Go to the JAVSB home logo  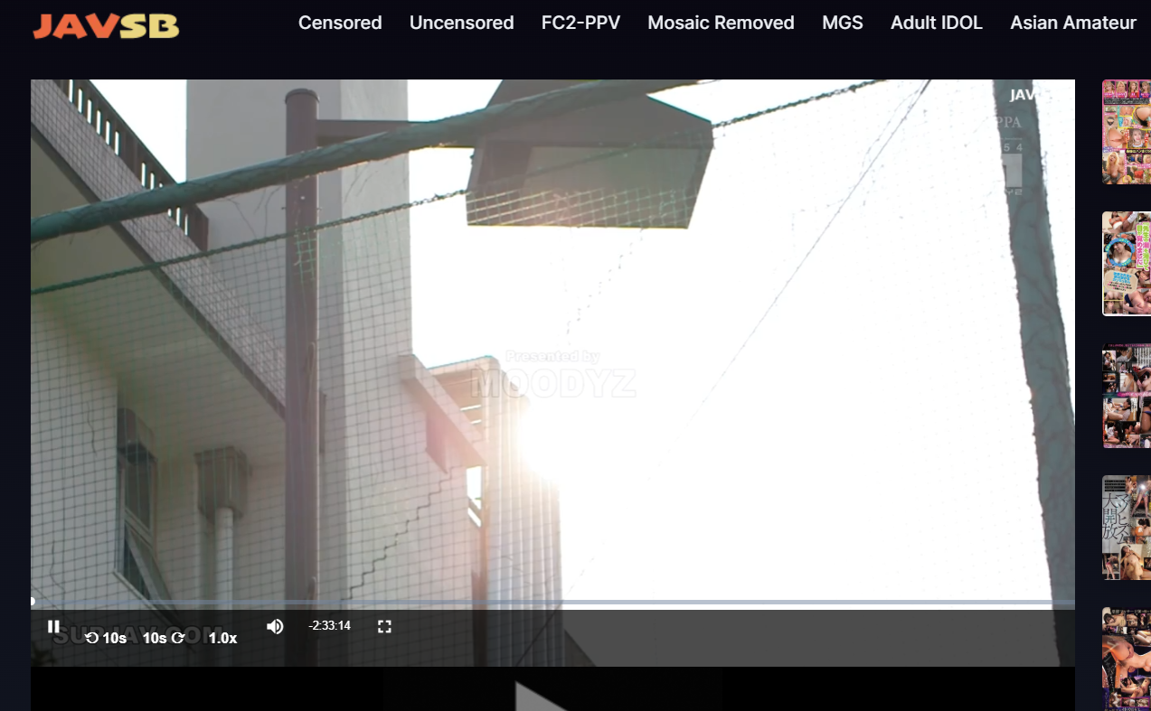(x=106, y=25)
